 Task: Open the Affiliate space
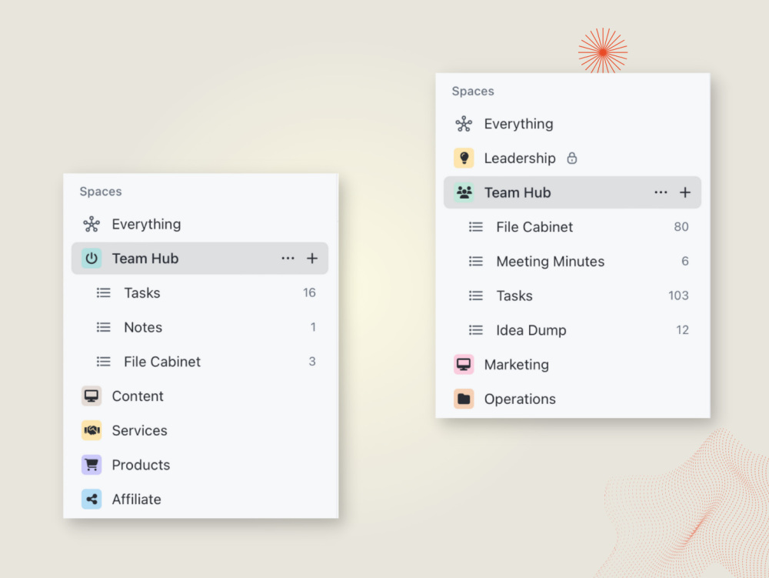tap(136, 499)
